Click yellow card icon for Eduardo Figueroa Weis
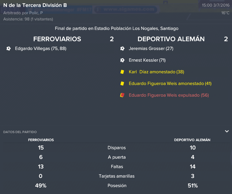232x194 pixels. click(x=122, y=84)
